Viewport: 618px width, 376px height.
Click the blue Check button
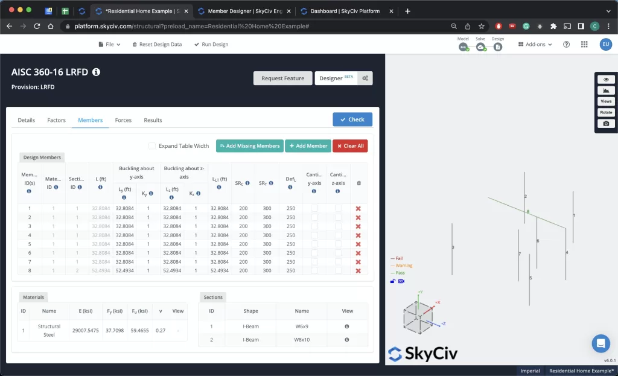[x=352, y=119]
